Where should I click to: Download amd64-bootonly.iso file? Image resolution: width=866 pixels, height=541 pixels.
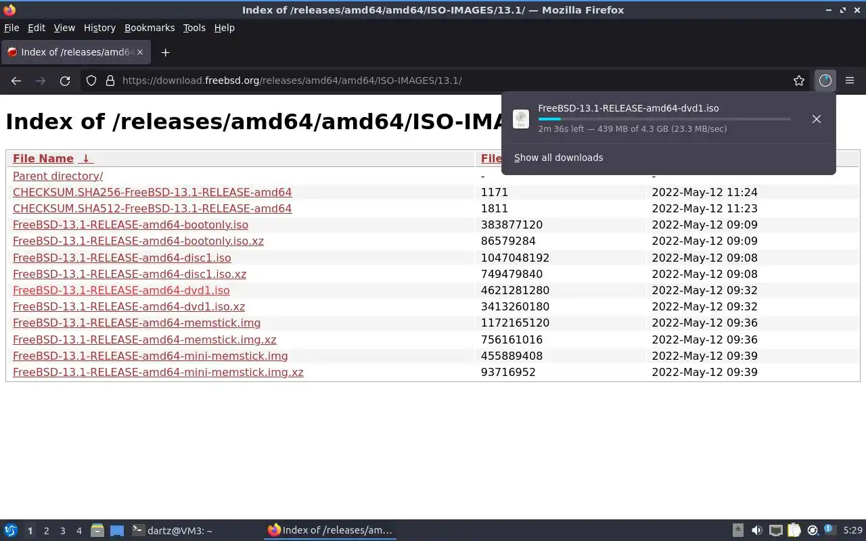[x=131, y=225]
